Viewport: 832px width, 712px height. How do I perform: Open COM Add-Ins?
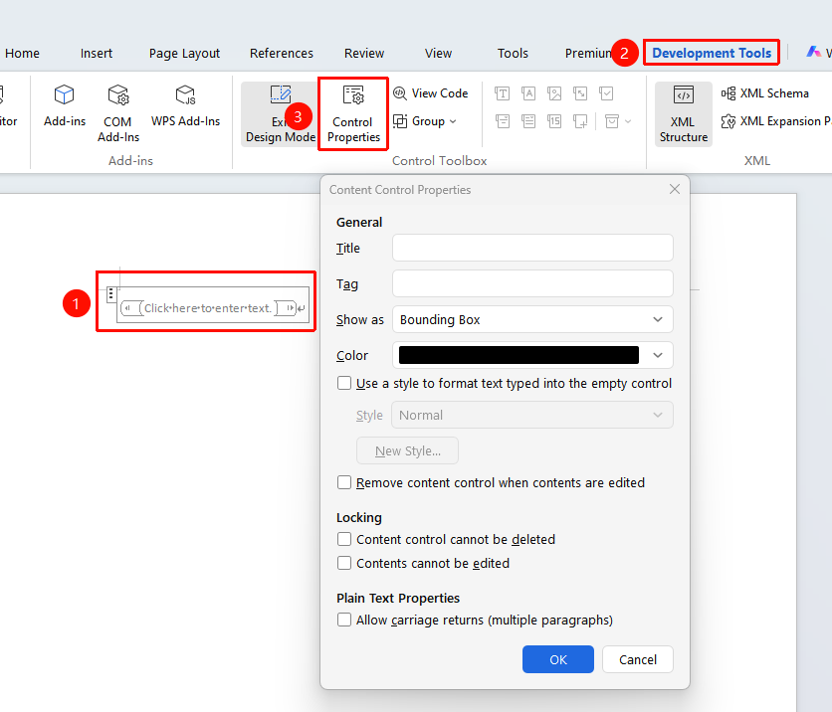(x=118, y=113)
